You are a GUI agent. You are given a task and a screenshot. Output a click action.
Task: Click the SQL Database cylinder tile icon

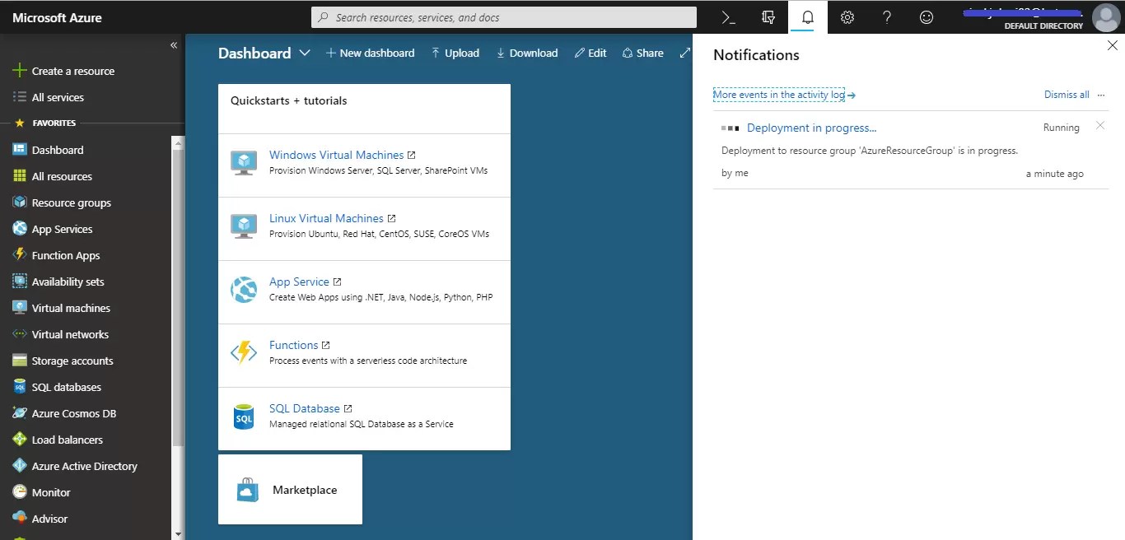[244, 417]
